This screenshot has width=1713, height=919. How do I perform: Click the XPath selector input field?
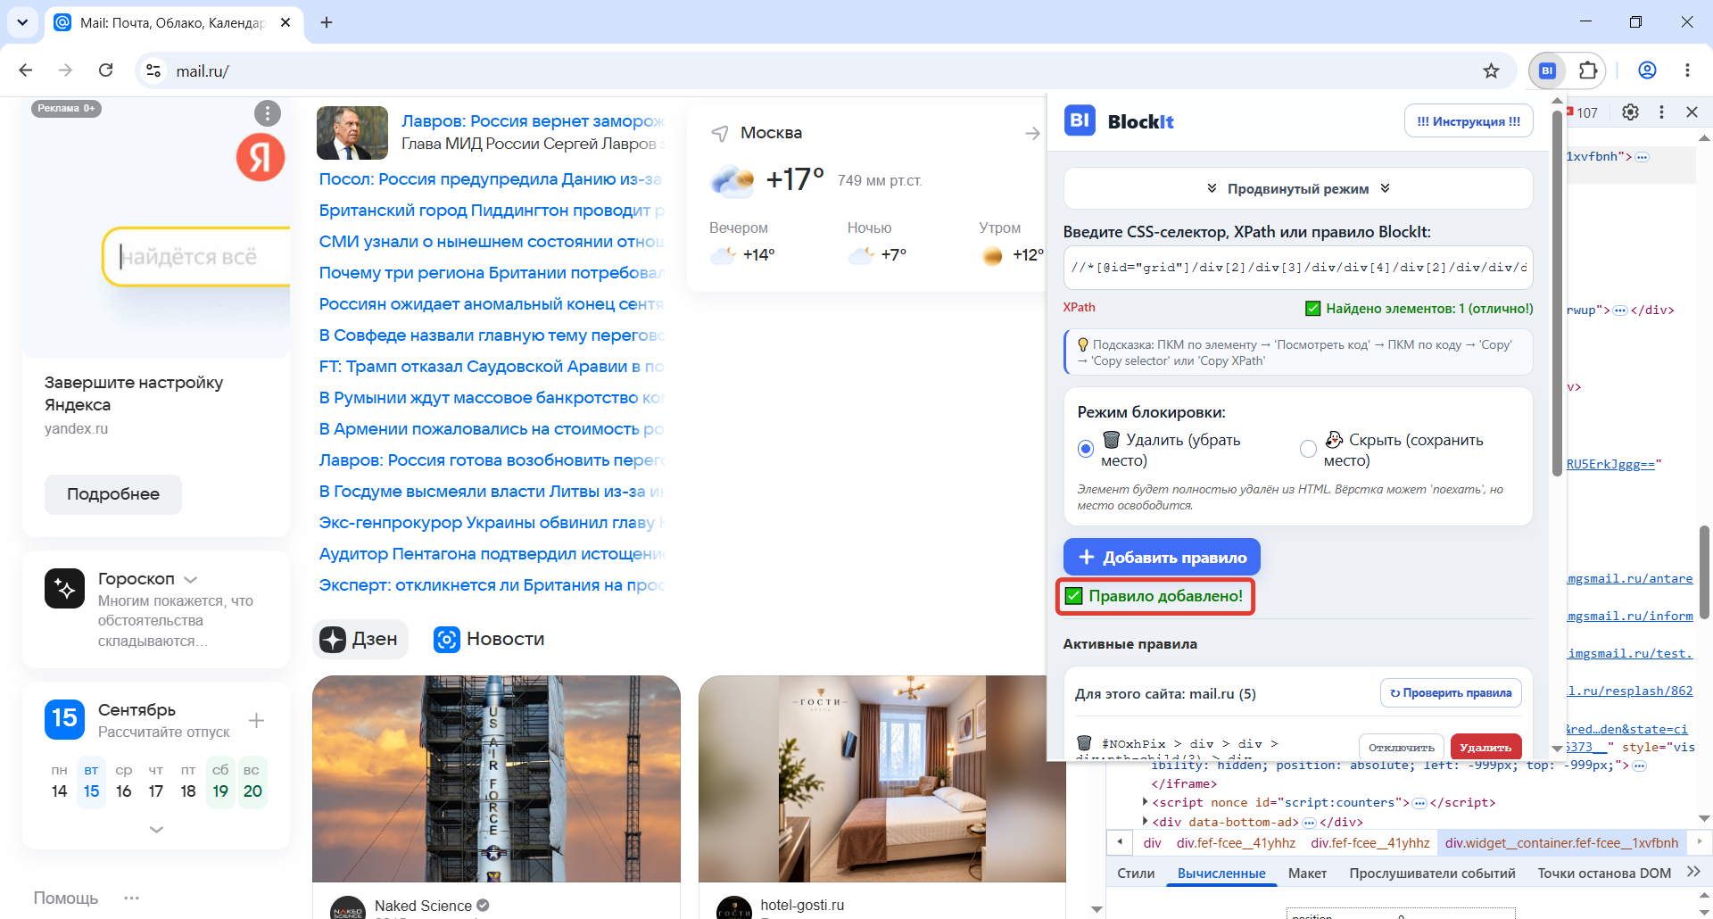pos(1298,268)
